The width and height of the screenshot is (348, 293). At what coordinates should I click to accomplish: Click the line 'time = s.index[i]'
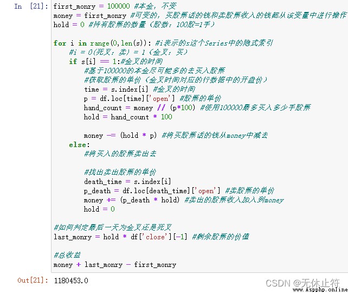coord(116,90)
